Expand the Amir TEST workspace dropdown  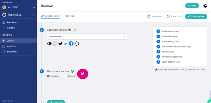pos(34,7)
